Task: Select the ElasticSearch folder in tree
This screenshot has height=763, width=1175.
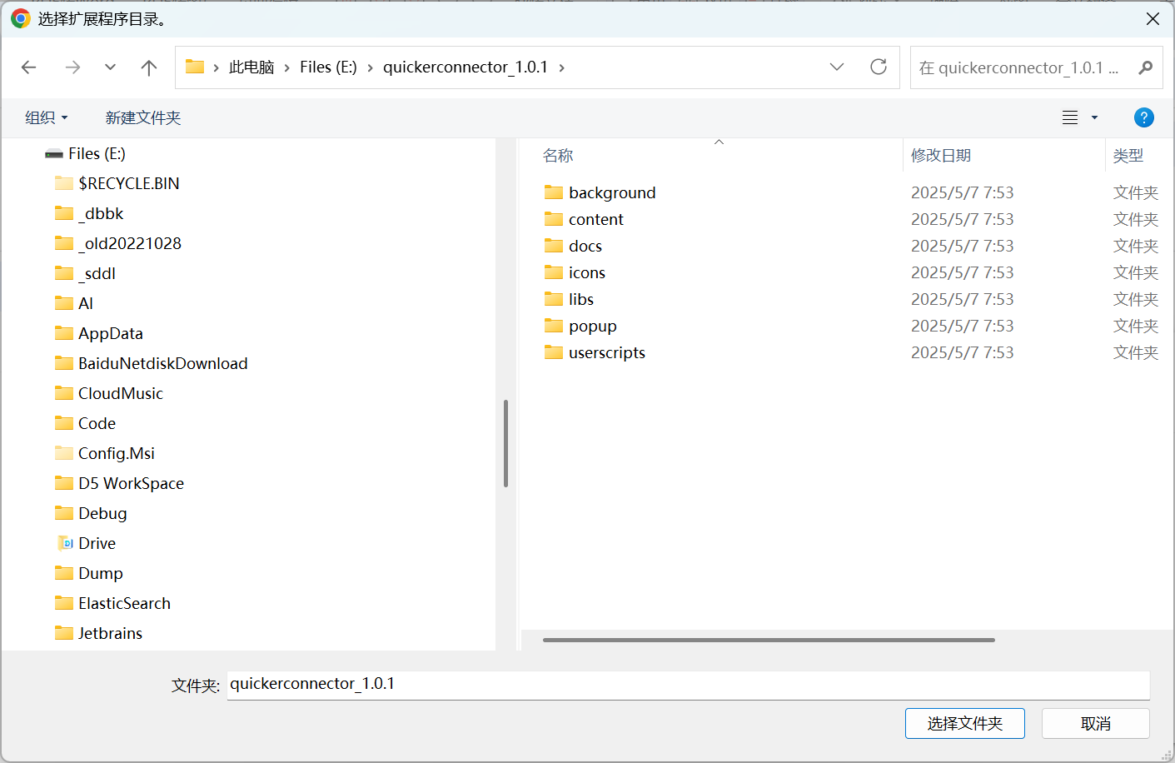Action: click(x=124, y=603)
